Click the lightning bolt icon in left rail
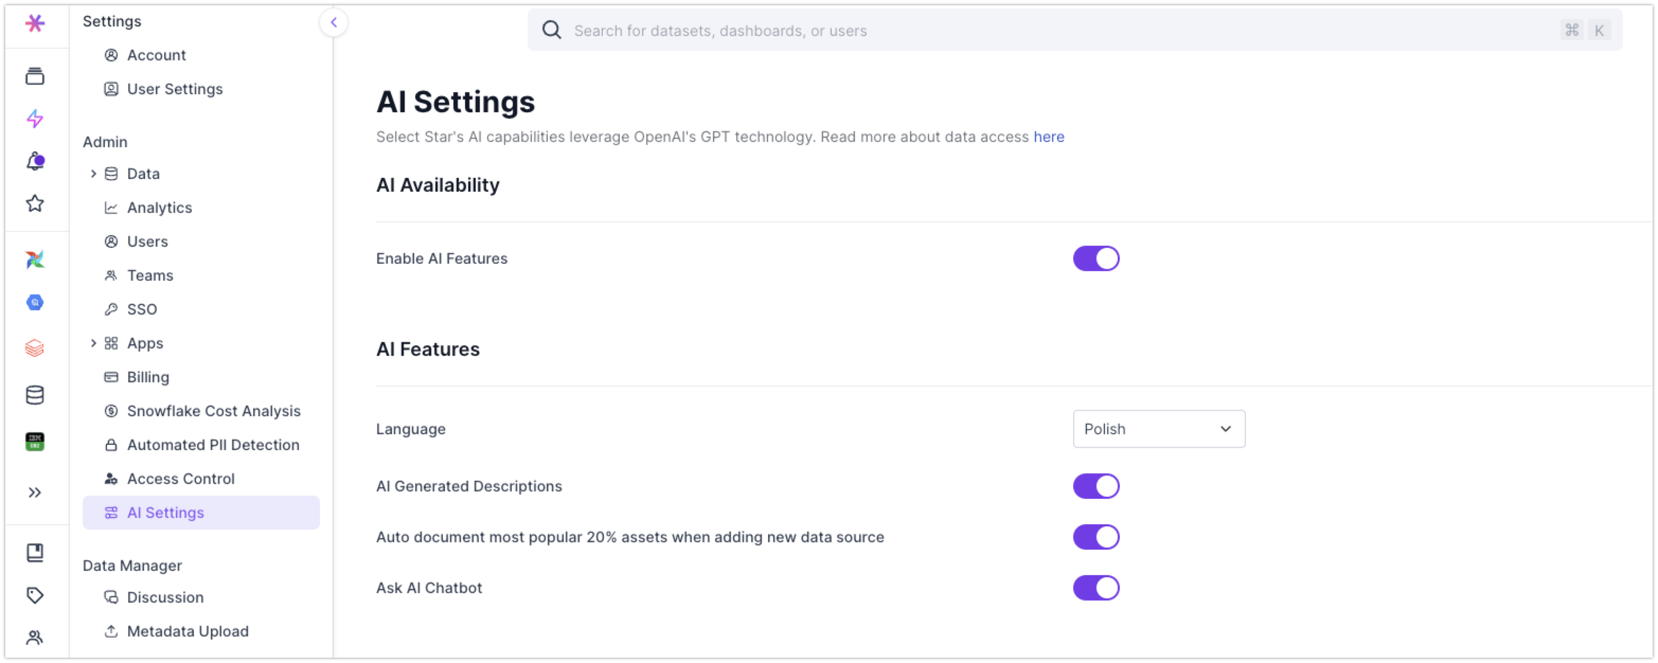 (35, 119)
